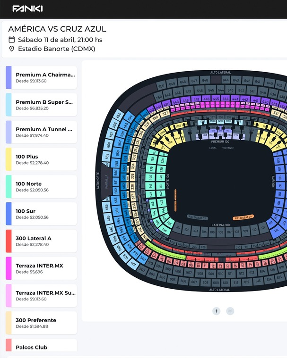This screenshot has height=358, width=287.
Task: Select section 650 on the map
Action: [x=161, y=86]
